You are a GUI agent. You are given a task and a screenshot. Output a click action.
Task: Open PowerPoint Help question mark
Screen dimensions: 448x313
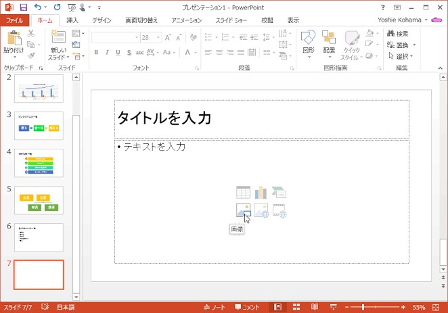[383, 7]
